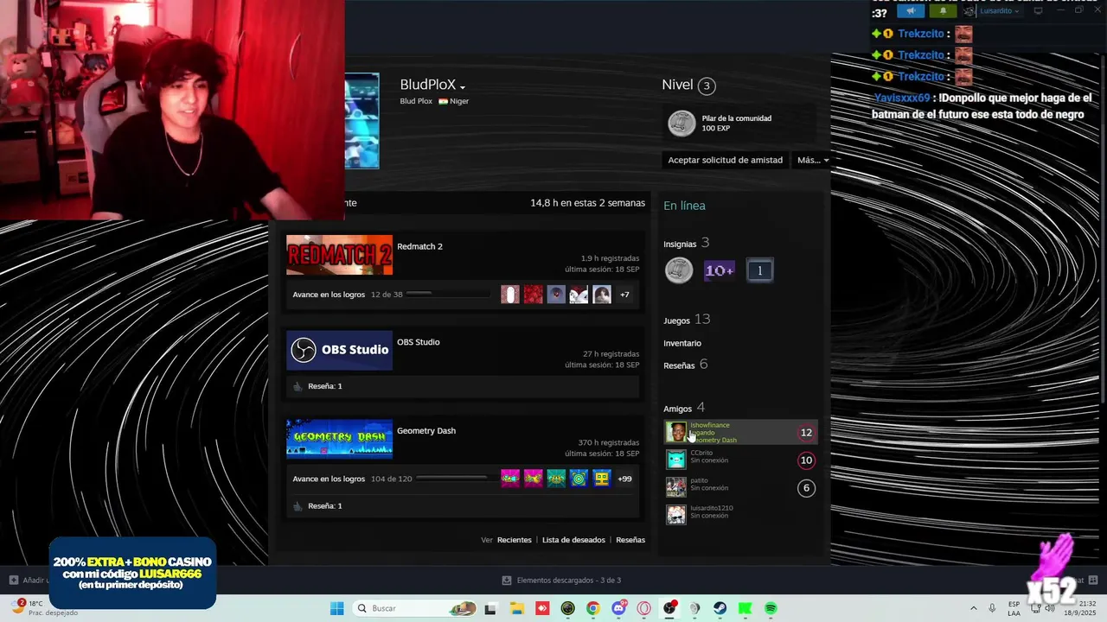Open friend luisardito1210 profile
Image resolution: width=1107 pixels, height=622 pixels.
pyautogui.click(x=740, y=515)
